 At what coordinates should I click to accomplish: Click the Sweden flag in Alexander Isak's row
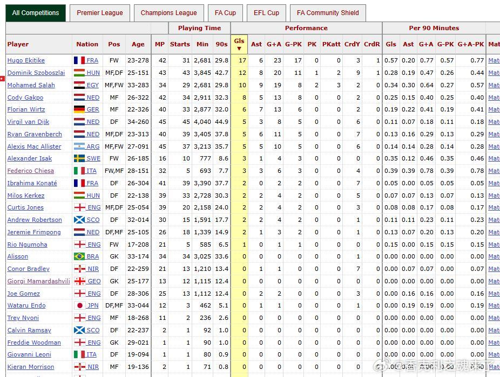[x=79, y=158]
